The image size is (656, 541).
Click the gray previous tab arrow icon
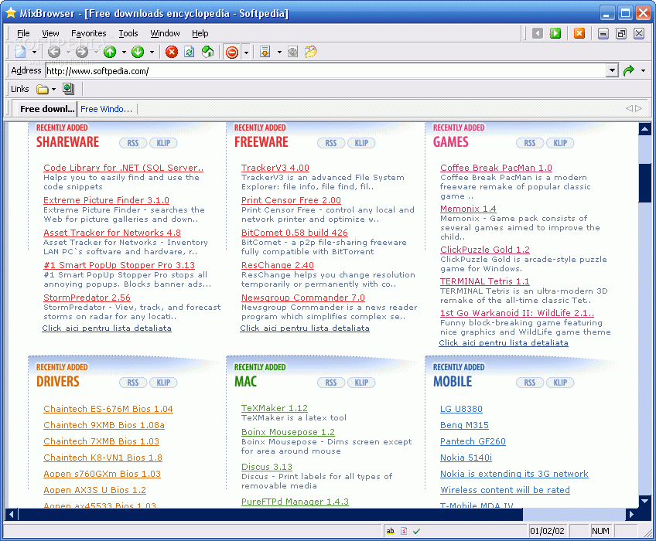click(x=538, y=33)
